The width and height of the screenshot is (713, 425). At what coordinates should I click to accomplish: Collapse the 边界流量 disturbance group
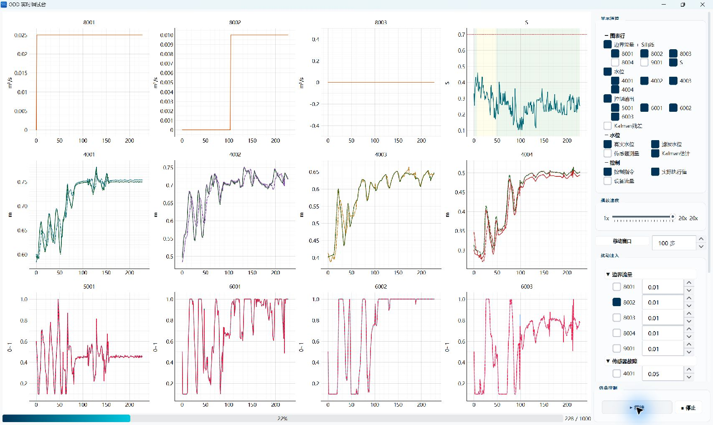608,274
